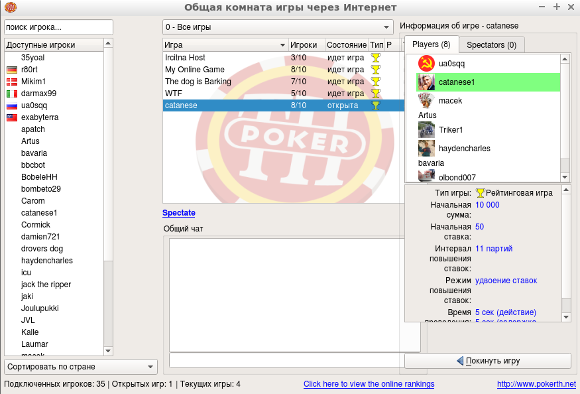Viewport: 580px width, 394px height.
Task: Click the PokerTH chip icon in title bar
Action: [x=11, y=7]
